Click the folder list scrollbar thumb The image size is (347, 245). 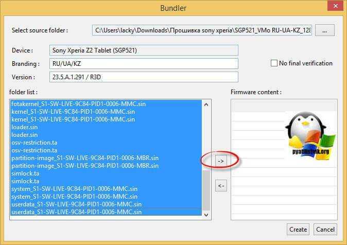pyautogui.click(x=206, y=190)
